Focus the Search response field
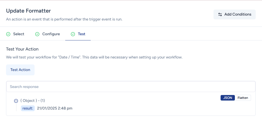The image size is (262, 124). pyautogui.click(x=131, y=87)
